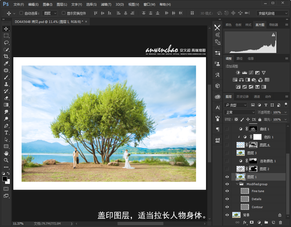Open the layer style fx menu
Screen dimensions: 291x227
pos(245,222)
